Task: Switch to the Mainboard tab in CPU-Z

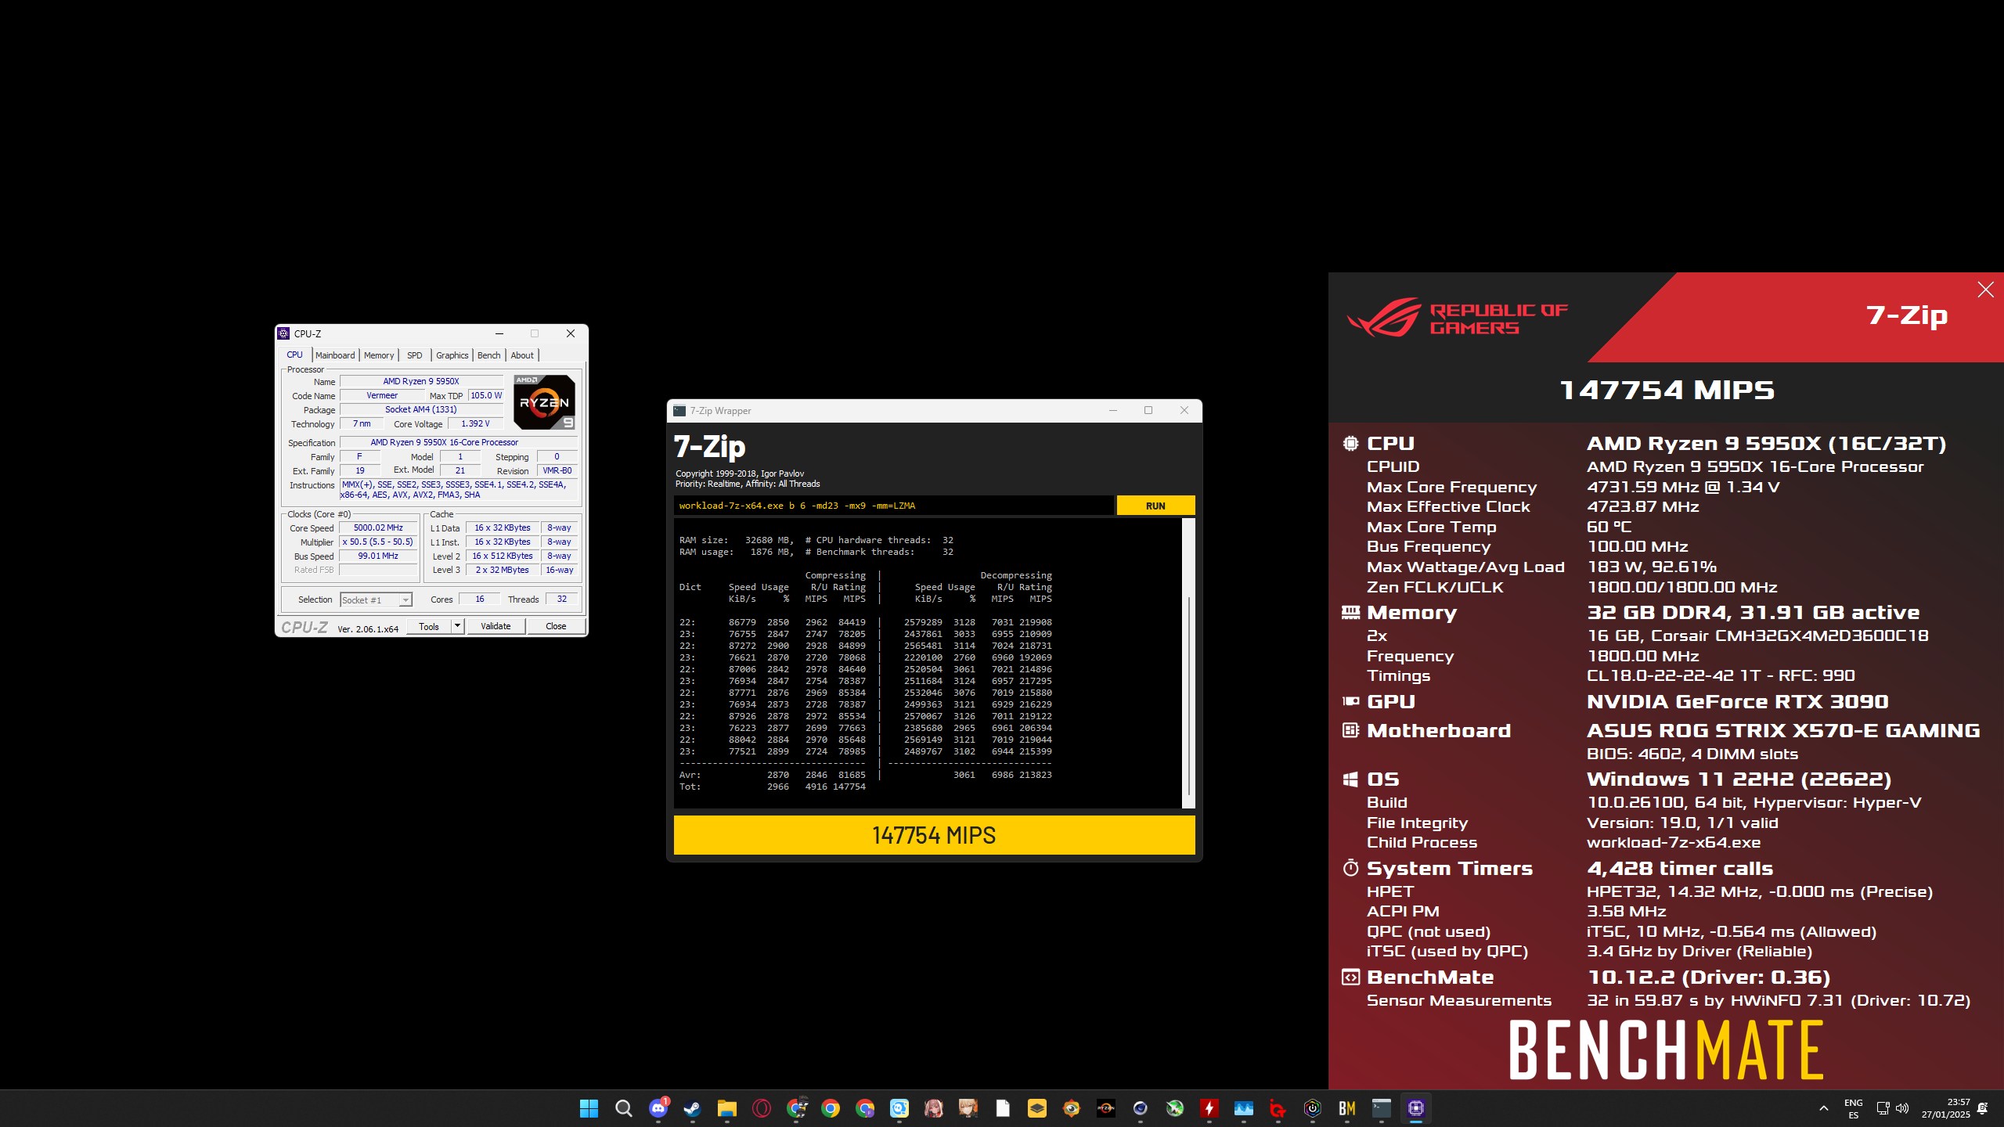Action: pyautogui.click(x=335, y=355)
